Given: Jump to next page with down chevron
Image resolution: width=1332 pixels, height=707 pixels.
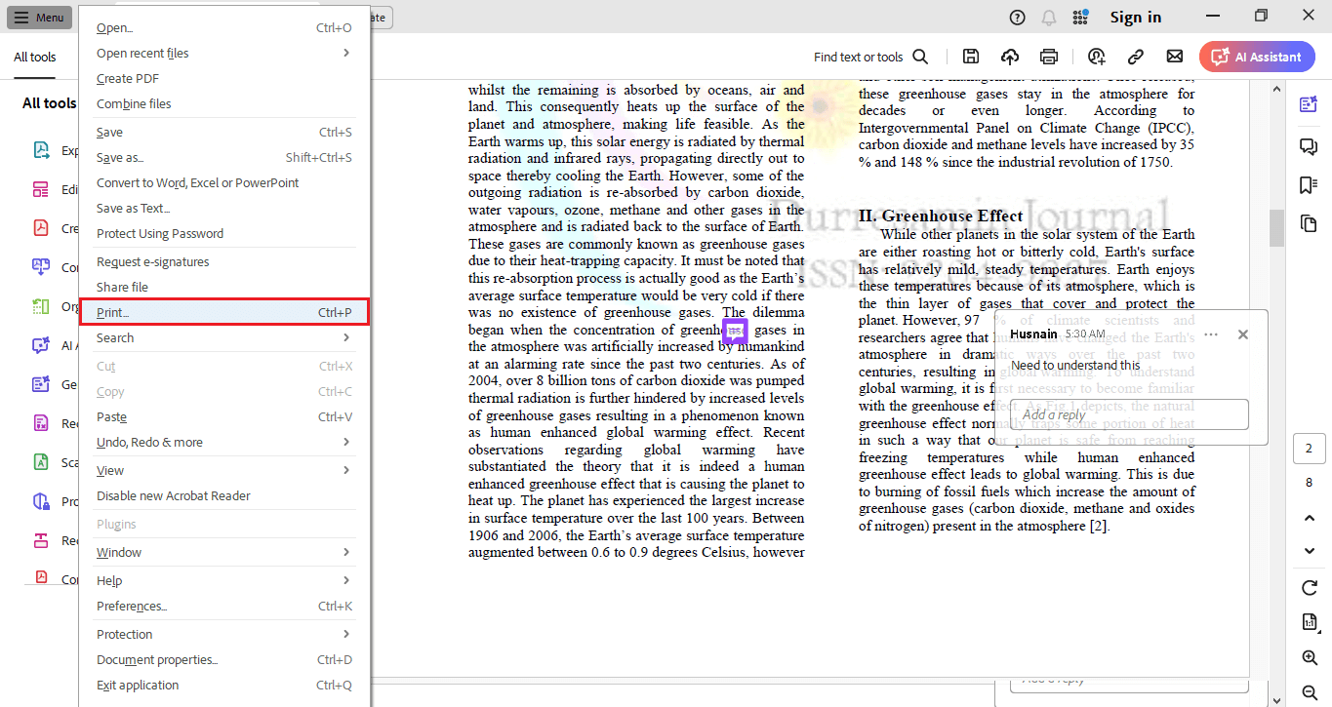Looking at the screenshot, I should point(1309,551).
